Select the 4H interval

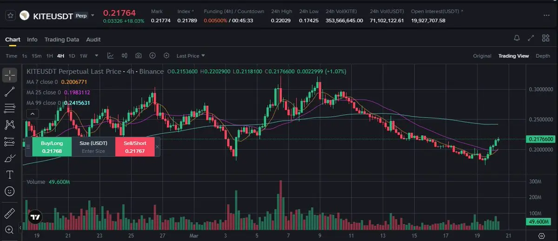[61, 56]
